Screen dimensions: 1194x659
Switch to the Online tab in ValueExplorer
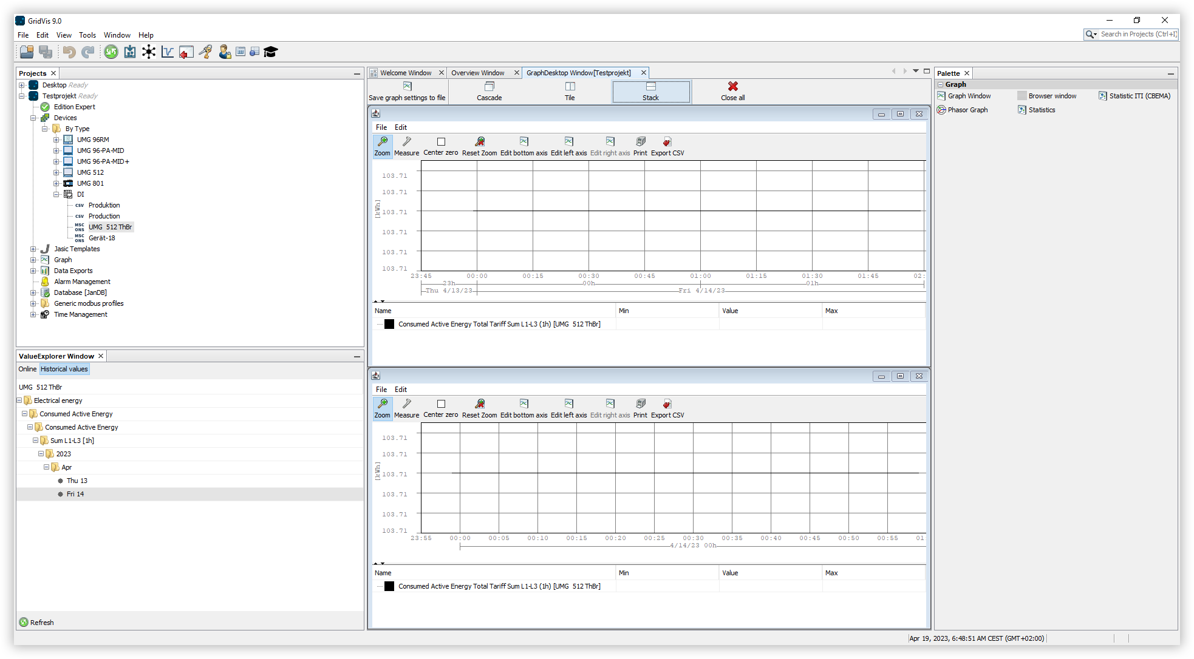(x=27, y=368)
